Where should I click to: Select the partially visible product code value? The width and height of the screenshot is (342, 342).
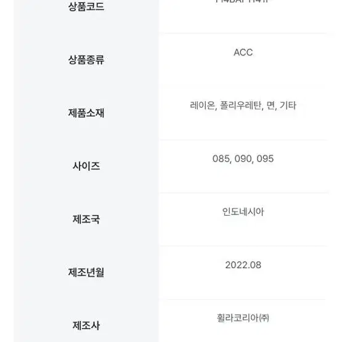pos(242,1)
